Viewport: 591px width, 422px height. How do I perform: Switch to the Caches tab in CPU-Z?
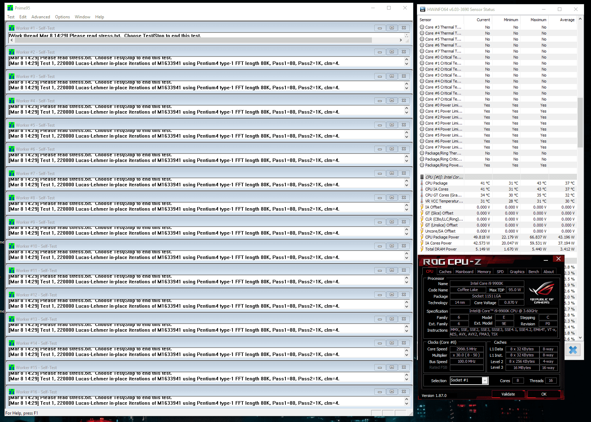click(x=445, y=272)
